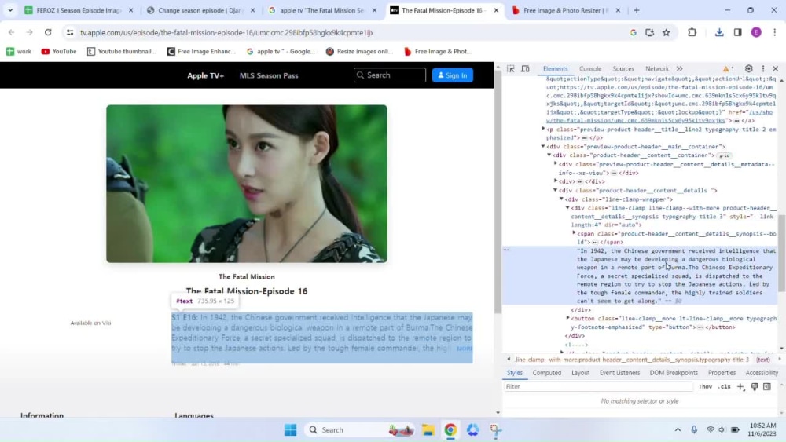Click the Apple TV search field
The width and height of the screenshot is (786, 442).
390,75
